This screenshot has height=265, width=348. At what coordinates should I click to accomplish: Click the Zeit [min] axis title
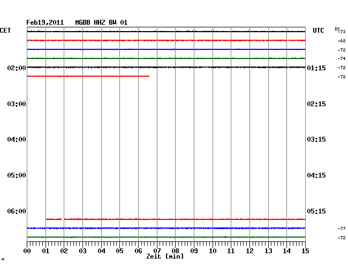click(x=165, y=256)
